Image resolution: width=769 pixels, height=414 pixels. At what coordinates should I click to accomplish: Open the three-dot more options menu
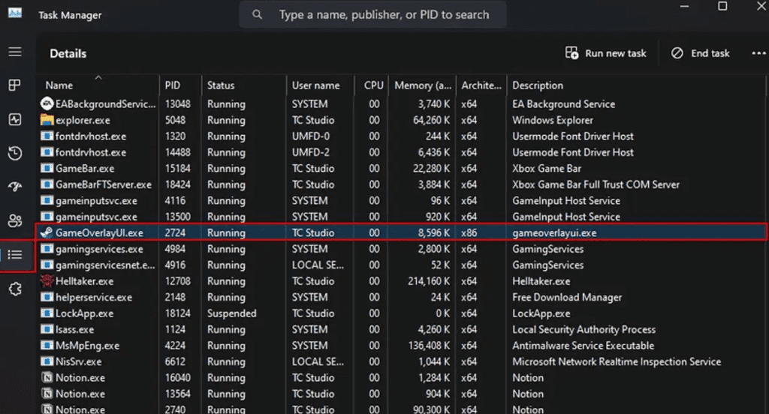757,53
